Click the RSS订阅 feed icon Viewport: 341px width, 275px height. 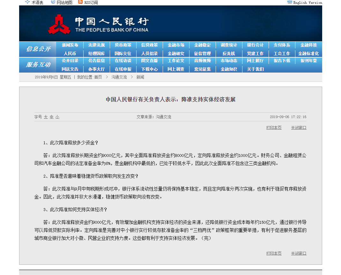pyautogui.click(x=80, y=2)
